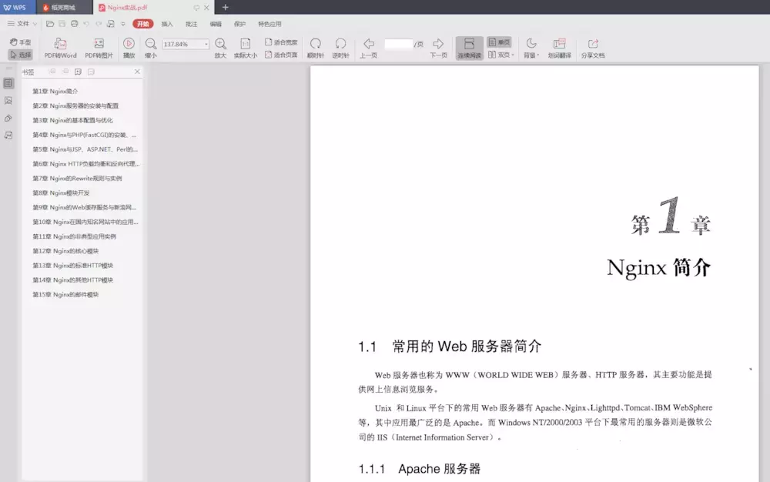The height and width of the screenshot is (482, 770).
Task: Open attachments sidebar panel icon
Action: pos(8,119)
